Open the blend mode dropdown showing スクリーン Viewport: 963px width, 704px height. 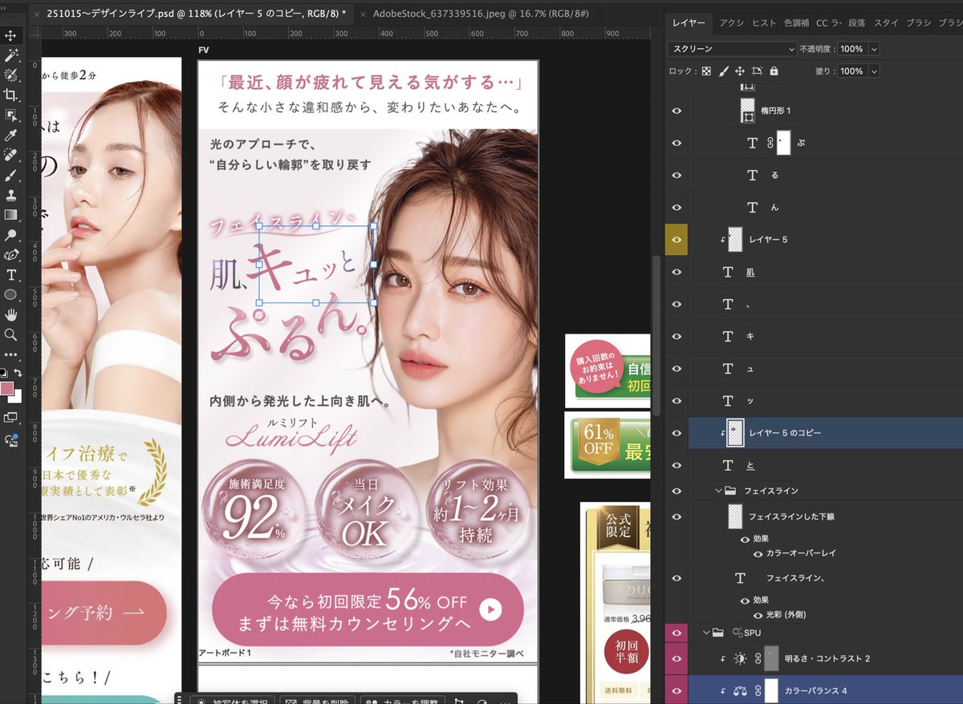tap(732, 49)
